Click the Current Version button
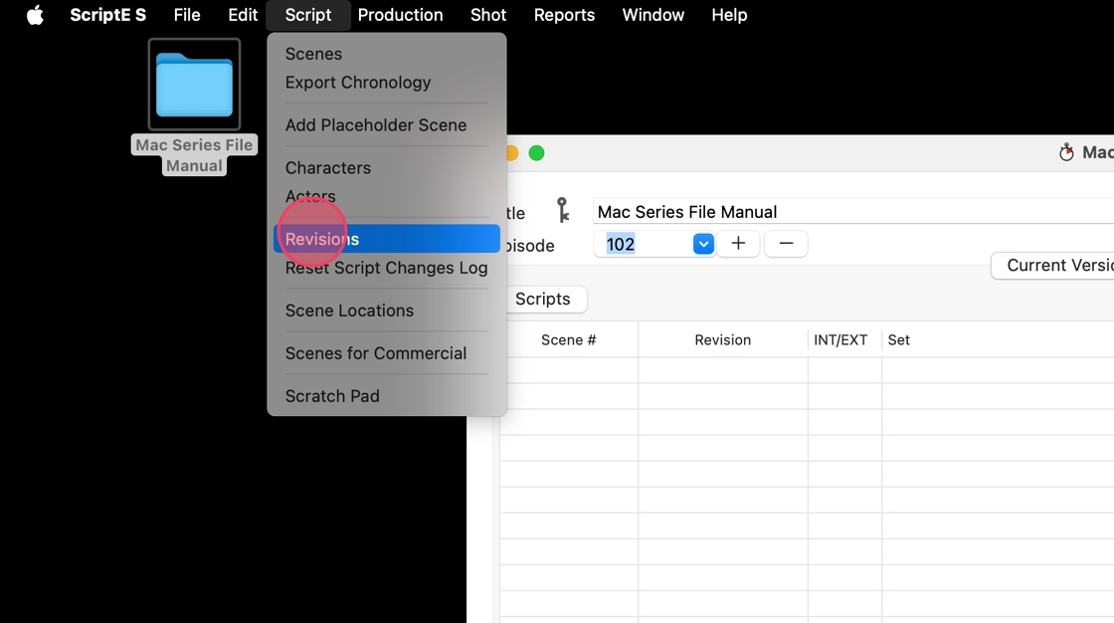 tap(1053, 266)
